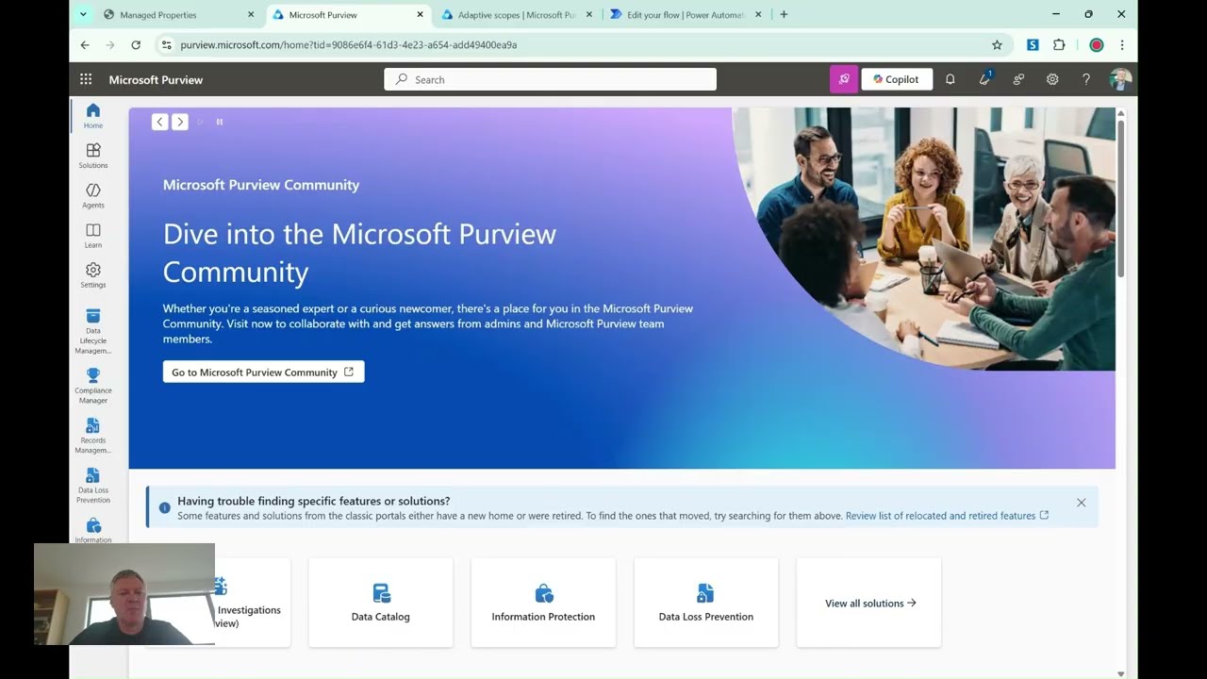Open the Chrome three-dot menu
The width and height of the screenshot is (1207, 679).
pyautogui.click(x=1122, y=44)
